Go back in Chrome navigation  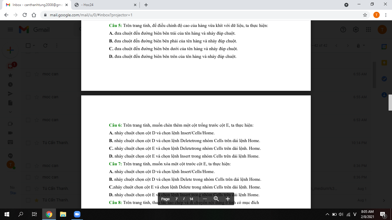[6, 15]
